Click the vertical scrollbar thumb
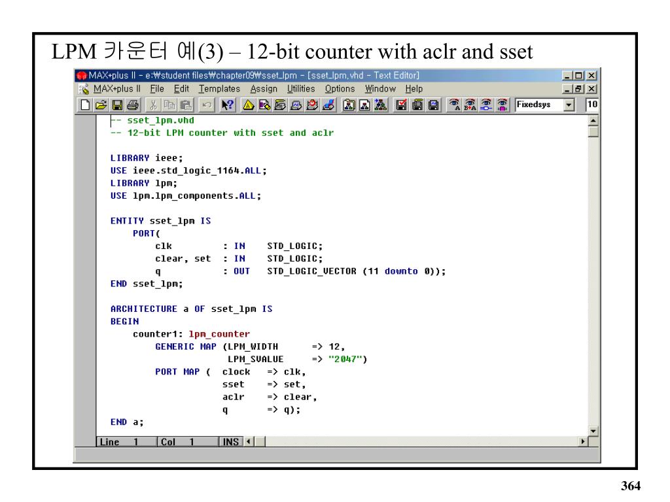 tap(593, 131)
